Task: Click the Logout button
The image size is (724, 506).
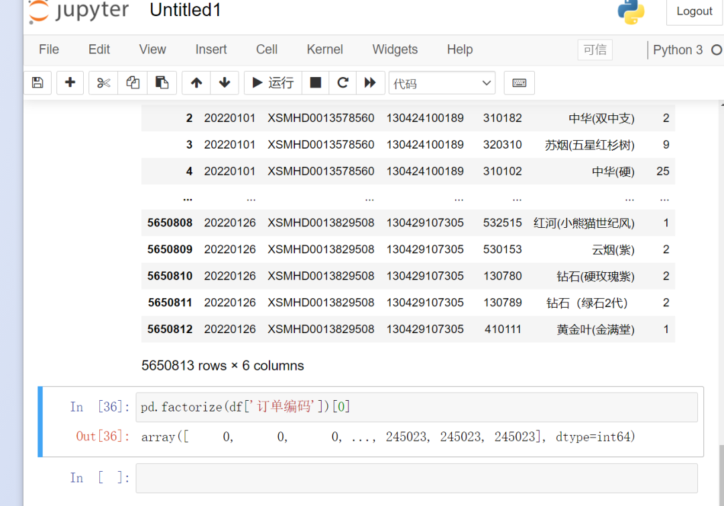Action: tap(694, 11)
